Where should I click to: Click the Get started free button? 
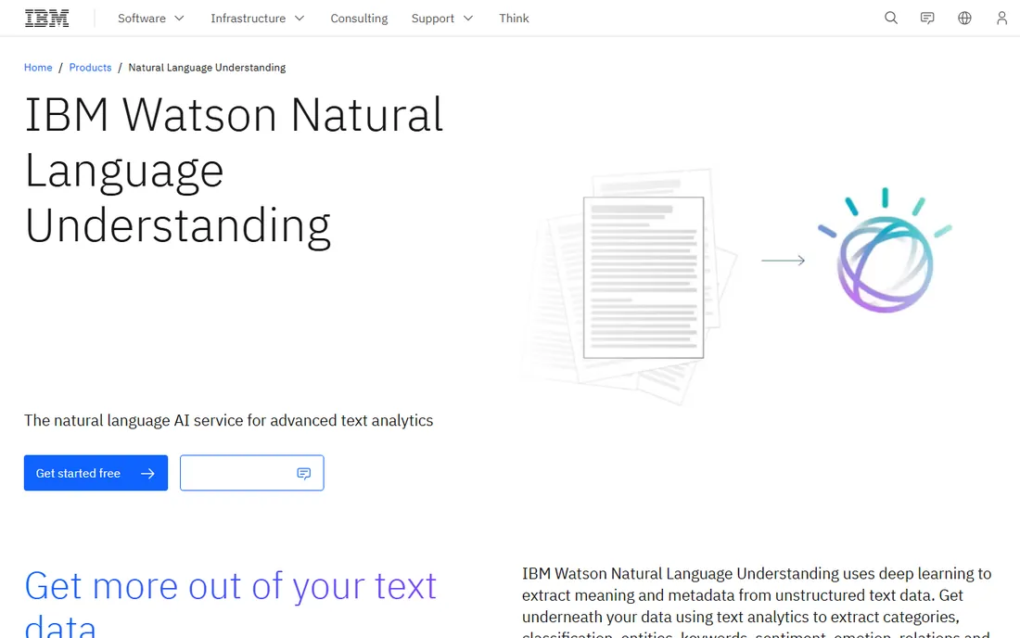(96, 473)
